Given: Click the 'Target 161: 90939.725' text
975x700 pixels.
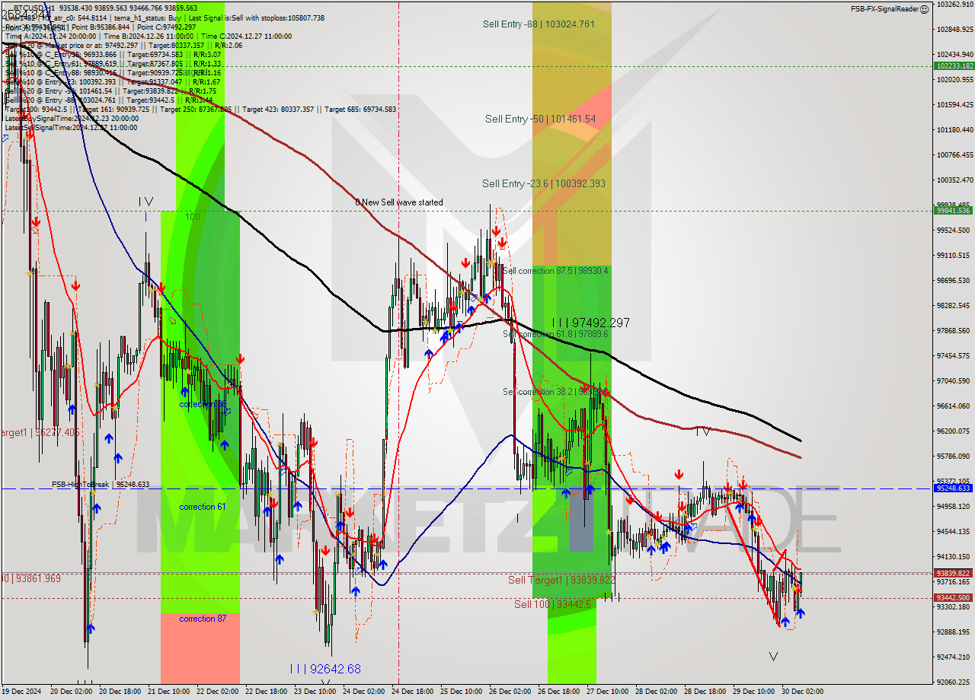Looking at the screenshot, I should (113, 110).
